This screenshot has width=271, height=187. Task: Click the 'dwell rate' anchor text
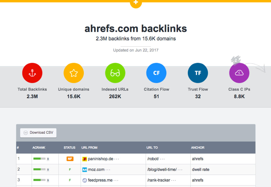pyautogui.click(x=201, y=170)
